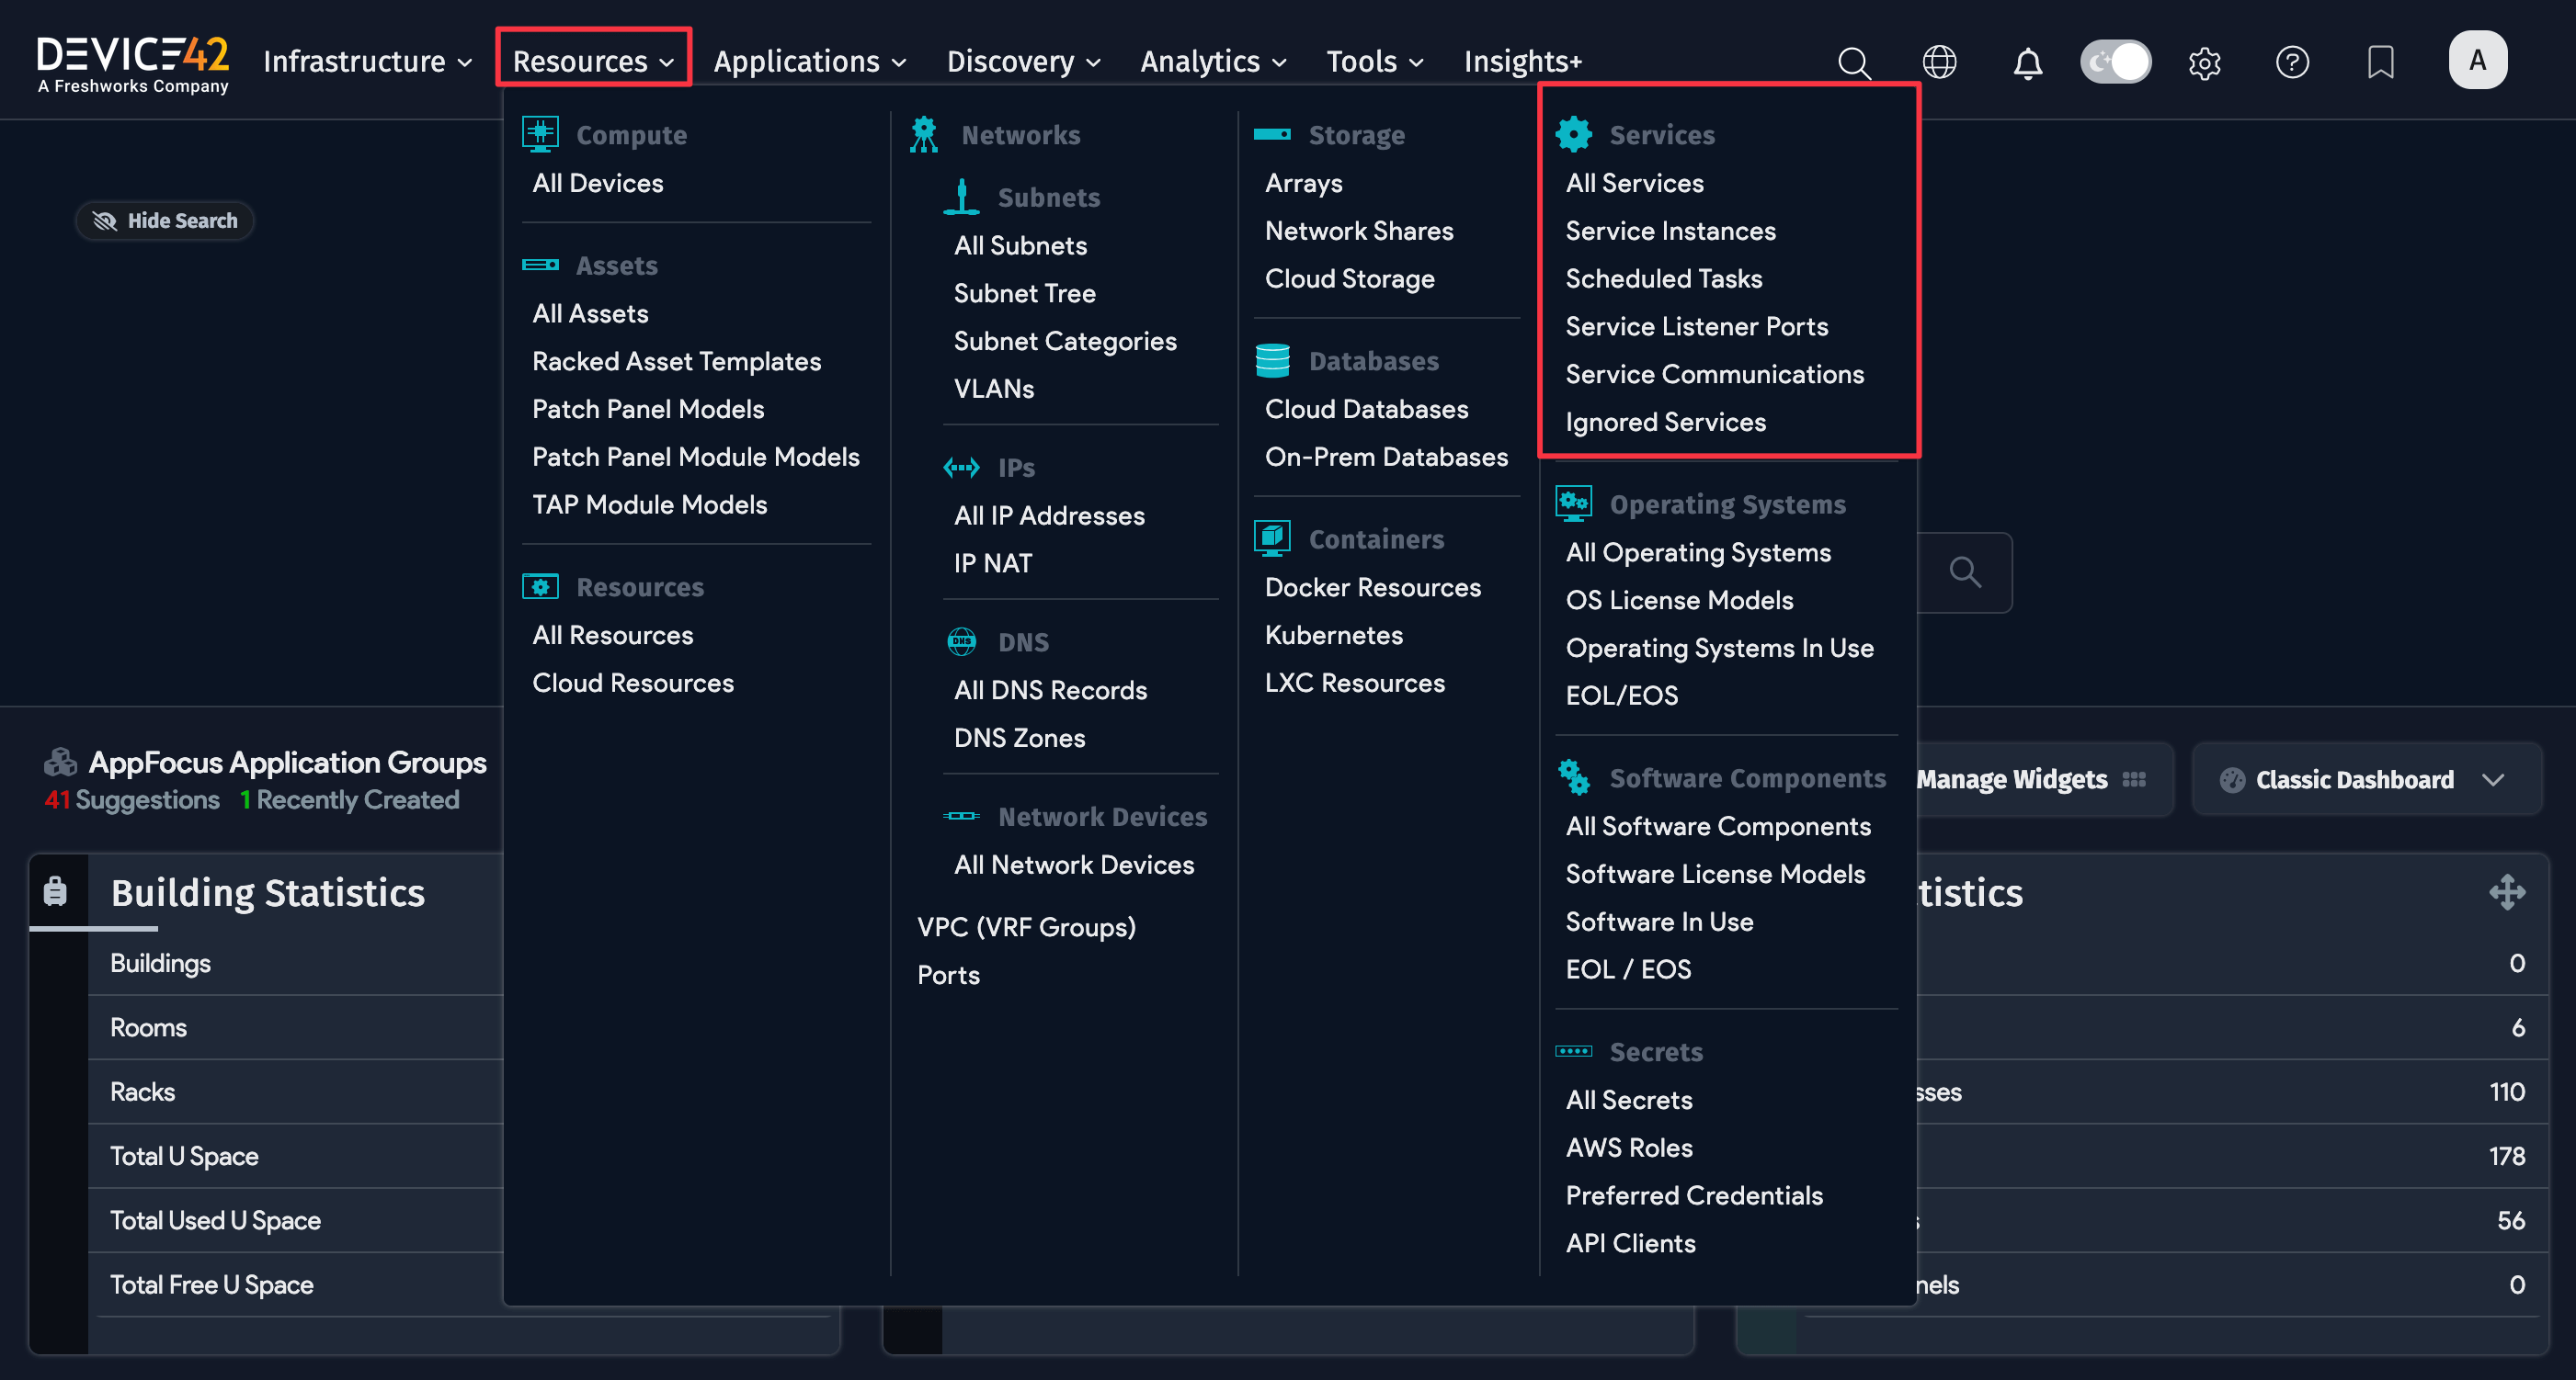Toggle the dark mode switch

click(x=2115, y=62)
